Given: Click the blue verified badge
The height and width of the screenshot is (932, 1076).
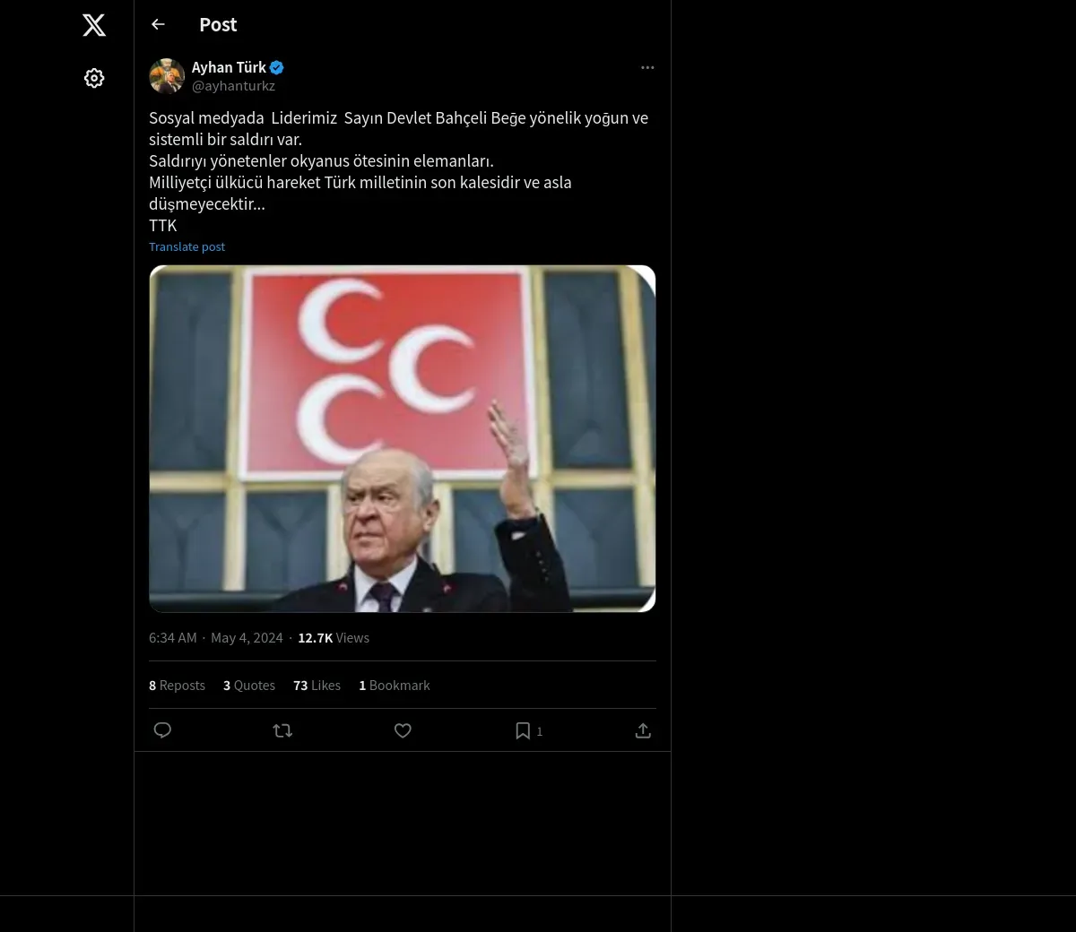Looking at the screenshot, I should tap(277, 67).
